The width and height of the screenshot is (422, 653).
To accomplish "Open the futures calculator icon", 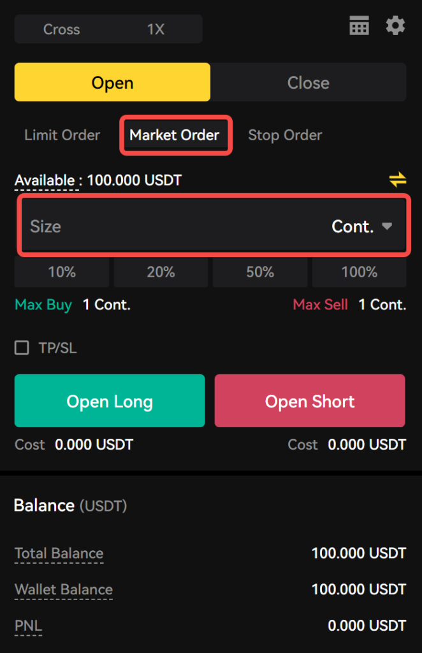I will click(359, 26).
